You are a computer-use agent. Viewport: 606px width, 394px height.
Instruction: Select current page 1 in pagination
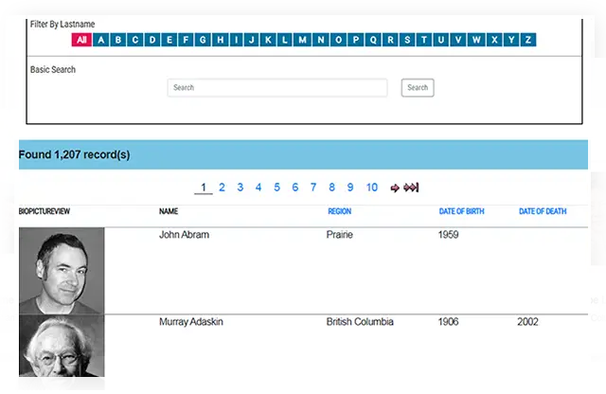(x=204, y=188)
